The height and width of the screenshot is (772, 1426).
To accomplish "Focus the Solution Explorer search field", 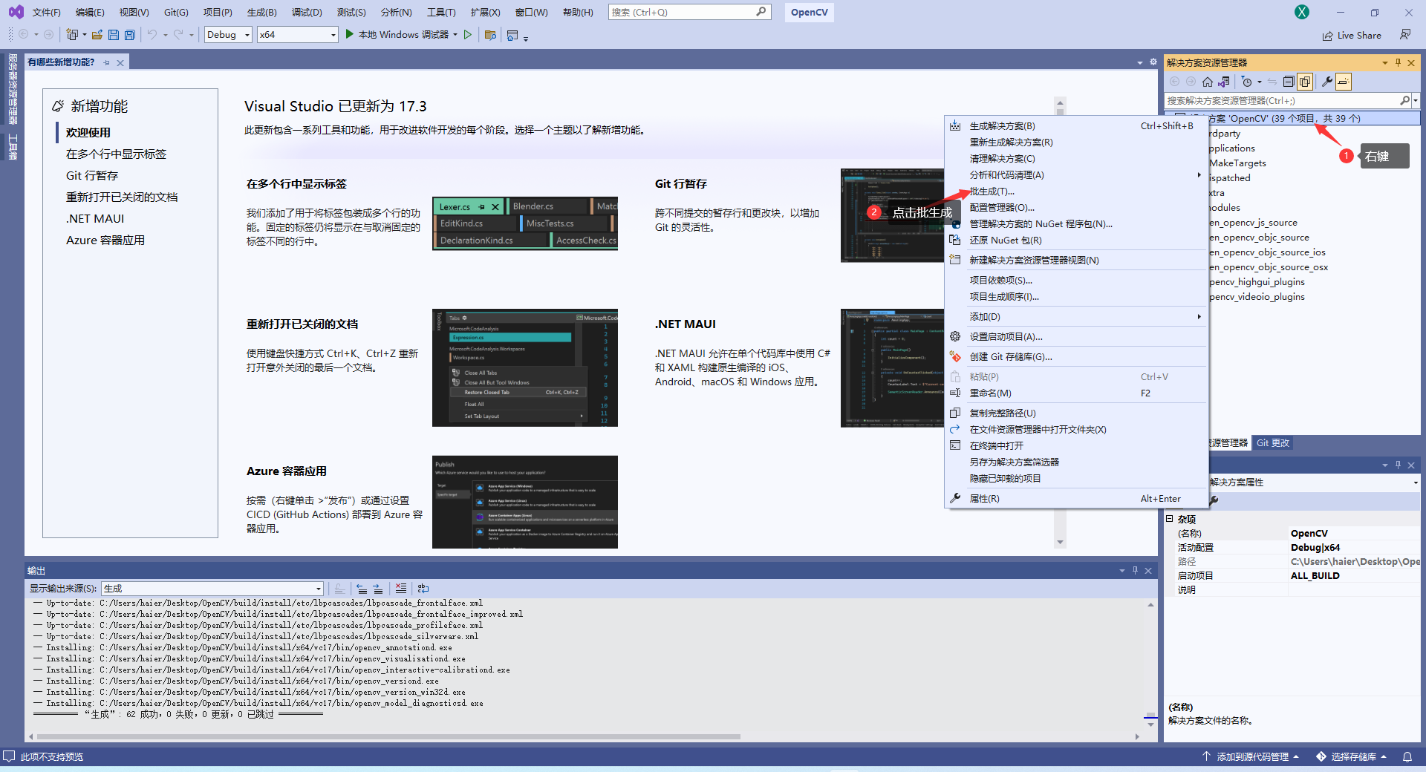I will click(x=1281, y=100).
